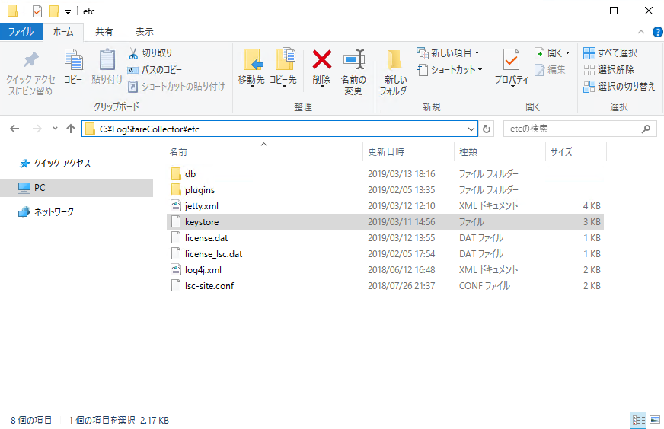This screenshot has width=664, height=429.
Task: Select the lsc-site.conf file
Action: (385, 286)
